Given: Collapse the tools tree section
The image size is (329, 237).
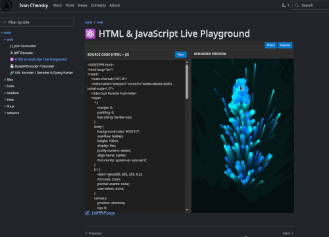Looking at the screenshot, I should [x=6, y=33].
